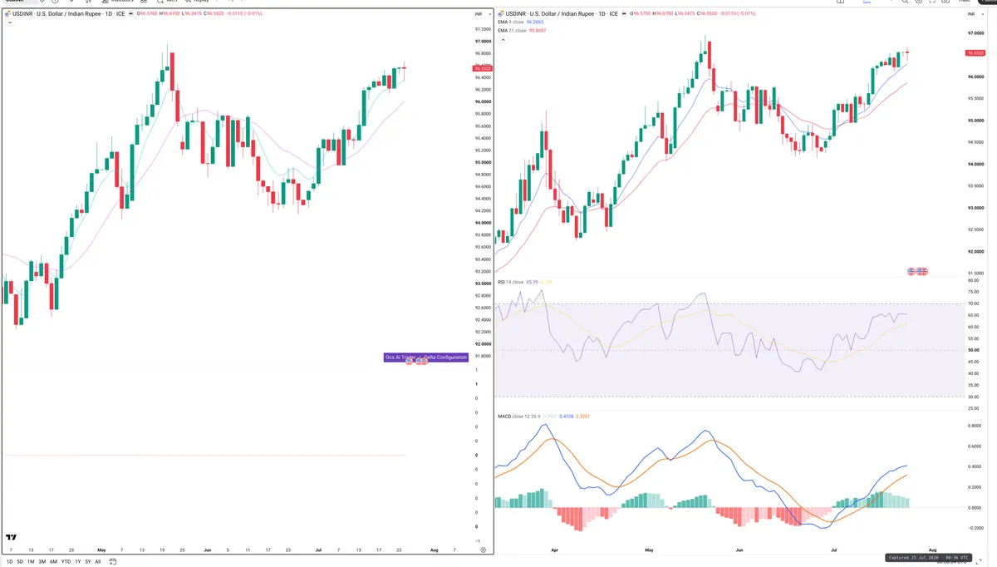Select the 6M range at the bottom

(x=53, y=562)
